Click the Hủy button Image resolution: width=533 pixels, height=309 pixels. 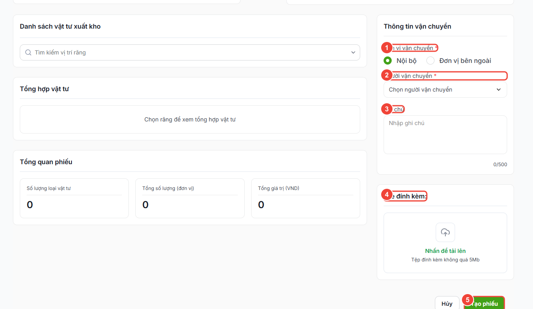point(447,304)
